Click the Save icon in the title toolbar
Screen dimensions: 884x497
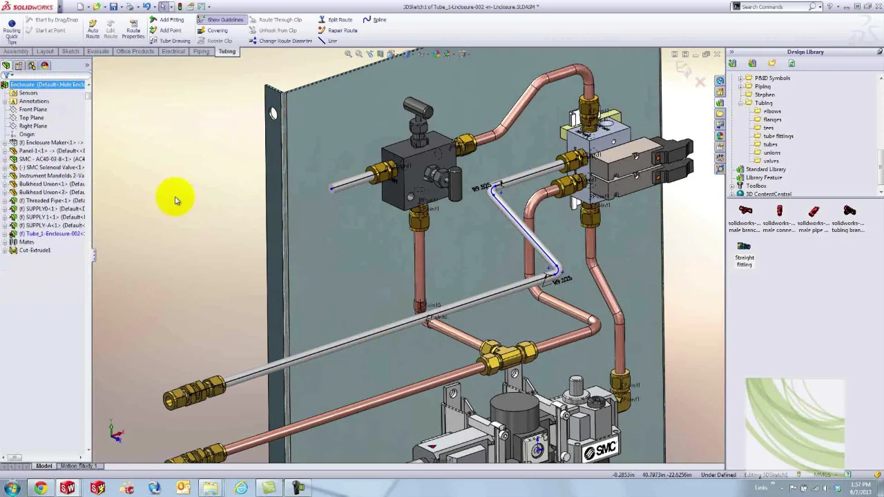(113, 7)
